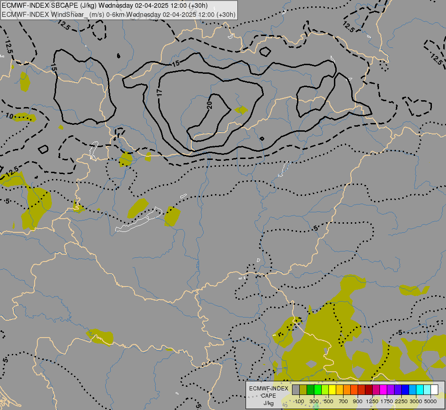Viewport: 446px width, 410px height.
Task: Click the white 5000 J/kg legend swatch
Action: pos(434,390)
